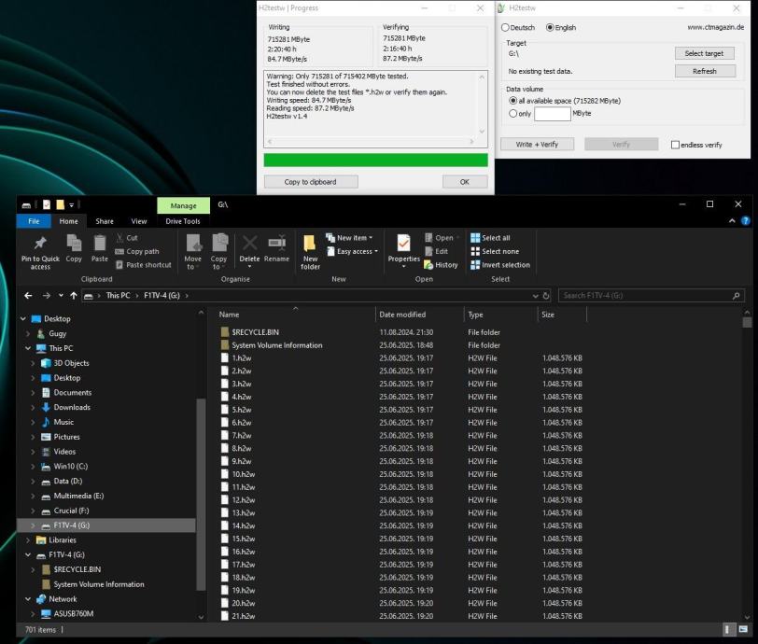Viewport: 758px width, 644px height.
Task: Open the File menu tab
Action: [34, 221]
